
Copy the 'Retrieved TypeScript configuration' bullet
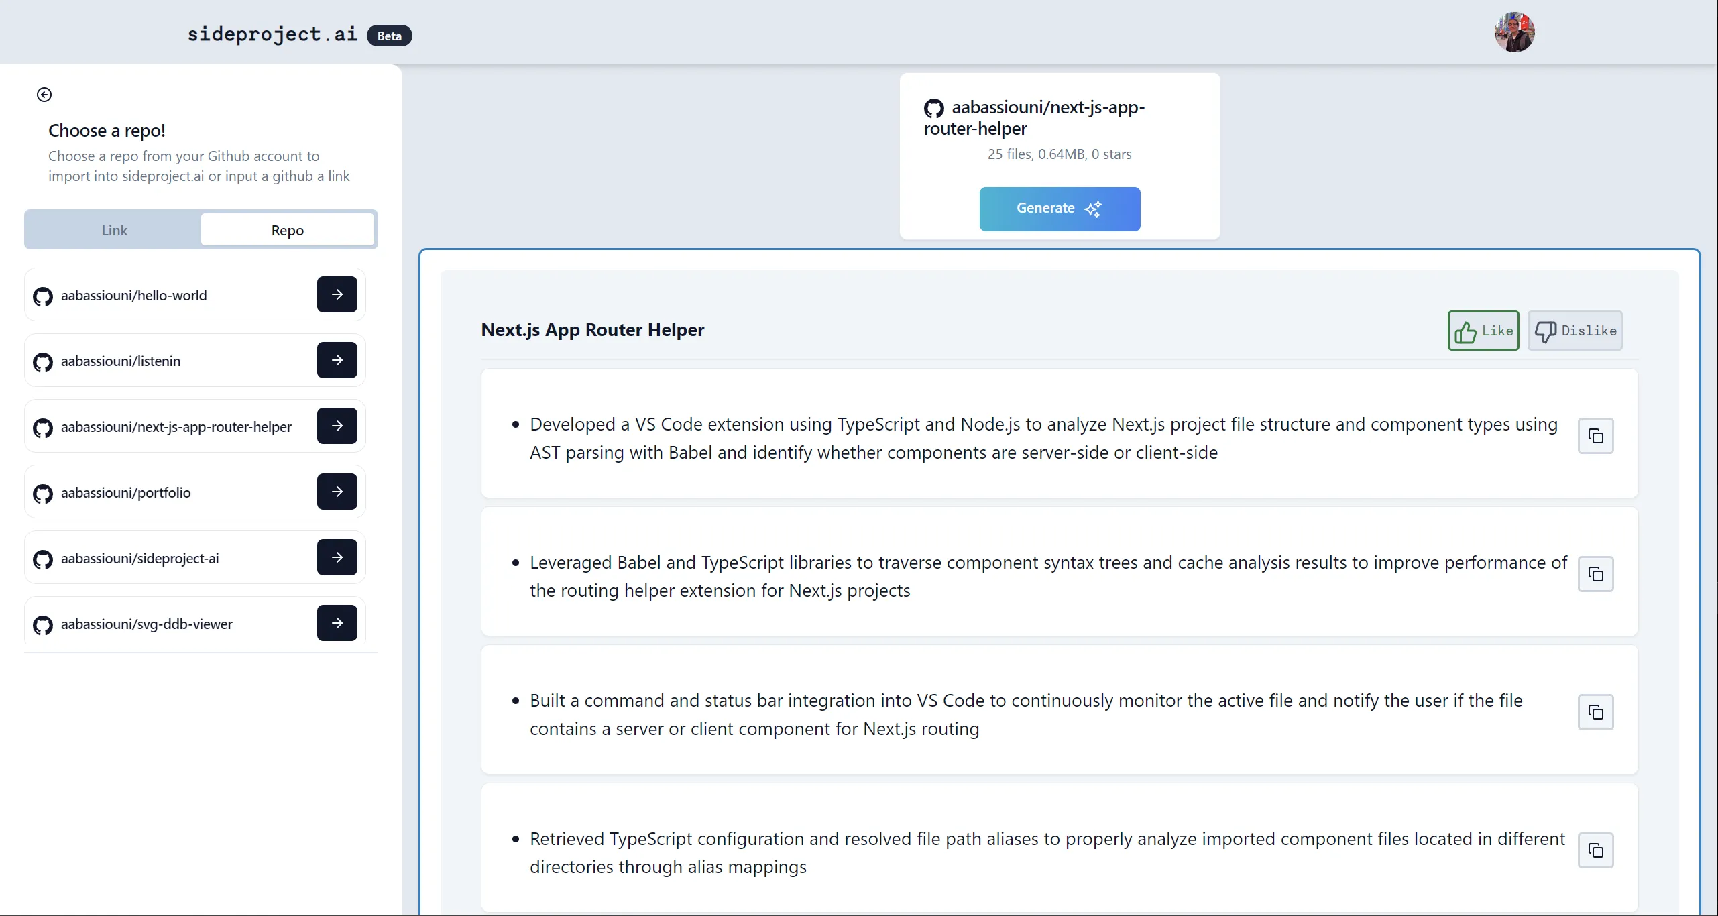coord(1595,850)
